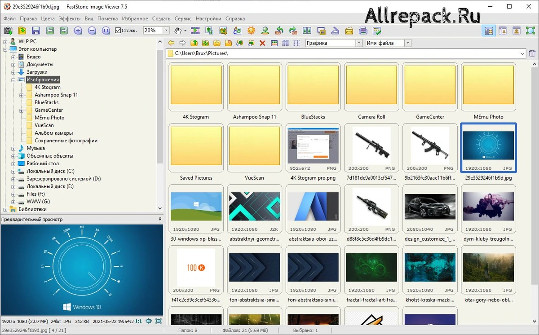
Task: Go up one folder level icon
Action: (194, 43)
